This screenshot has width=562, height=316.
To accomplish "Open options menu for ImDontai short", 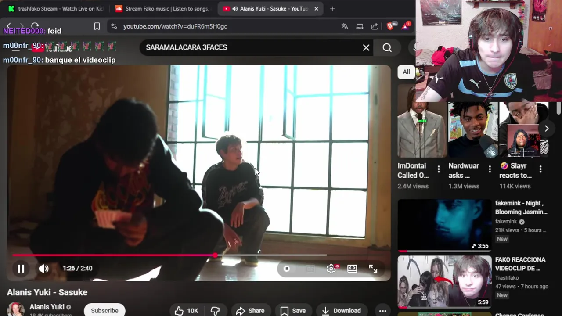I will click(x=439, y=169).
